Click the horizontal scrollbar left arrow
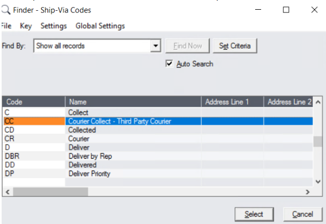The image size is (326, 224). pos(8,192)
